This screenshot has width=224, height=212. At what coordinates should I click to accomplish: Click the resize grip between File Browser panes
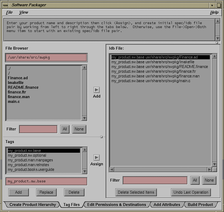(x=101, y=137)
